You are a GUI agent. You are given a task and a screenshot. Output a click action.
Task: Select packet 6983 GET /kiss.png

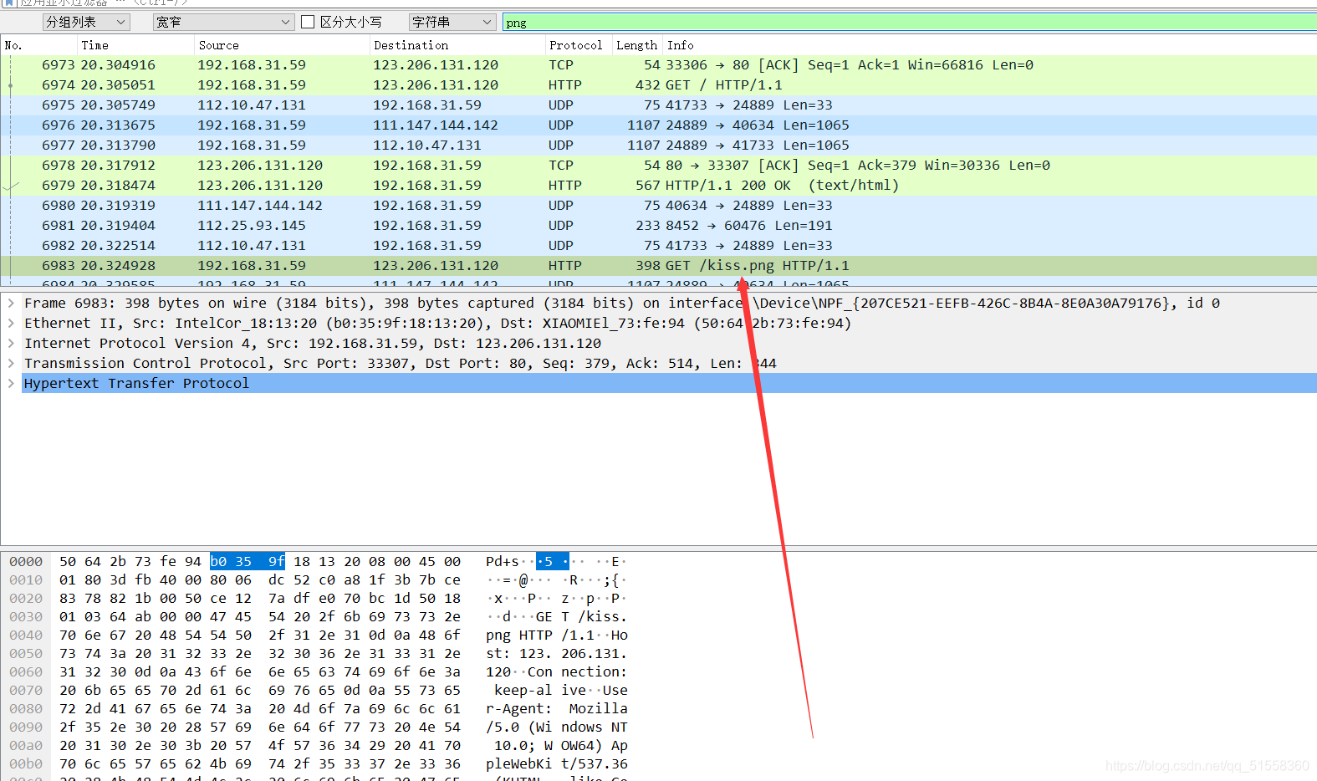659,266
